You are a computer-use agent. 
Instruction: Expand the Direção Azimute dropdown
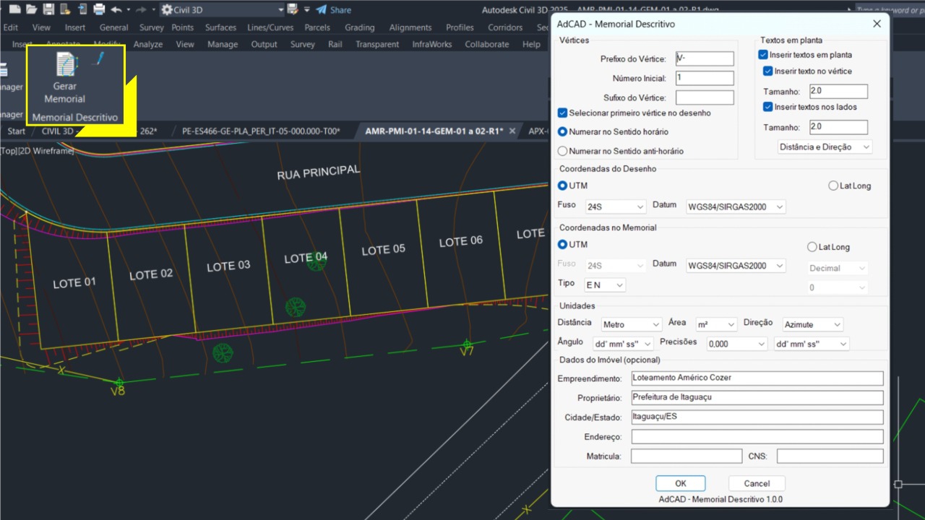(x=813, y=325)
